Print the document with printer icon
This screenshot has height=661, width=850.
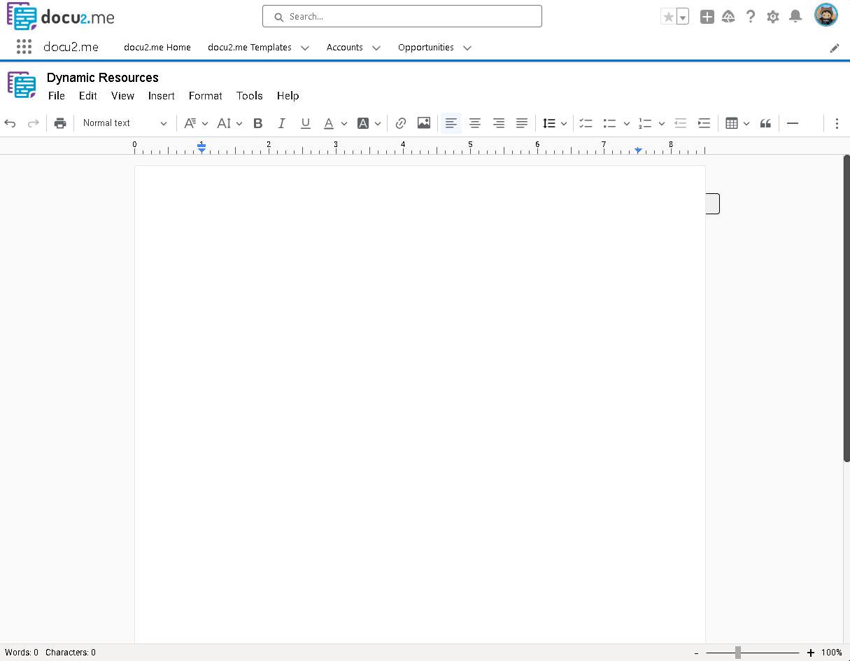60,123
